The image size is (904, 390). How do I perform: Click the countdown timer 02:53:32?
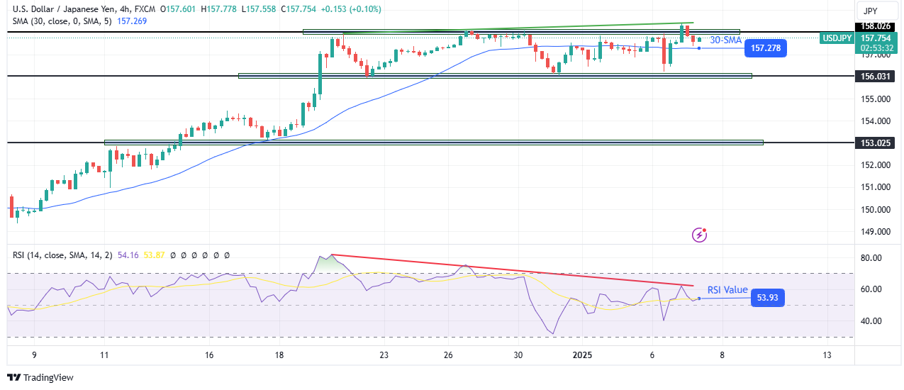coord(875,48)
